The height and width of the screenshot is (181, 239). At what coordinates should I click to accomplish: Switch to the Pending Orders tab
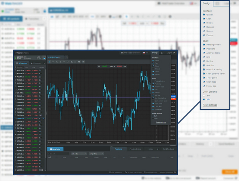[x=135, y=149]
